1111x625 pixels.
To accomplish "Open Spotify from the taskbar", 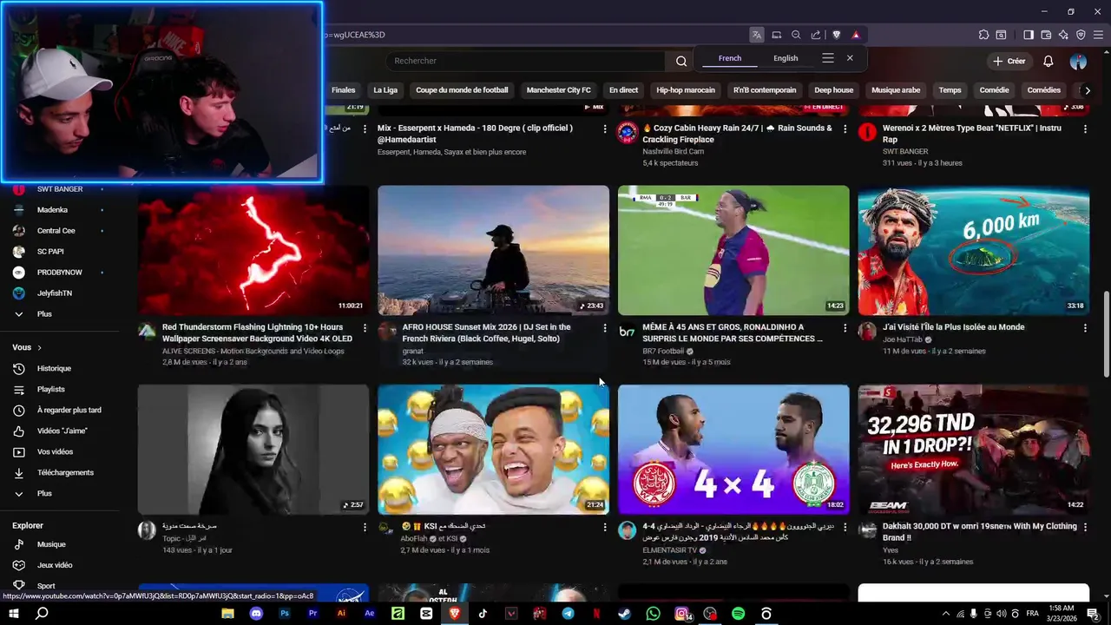I will [739, 614].
